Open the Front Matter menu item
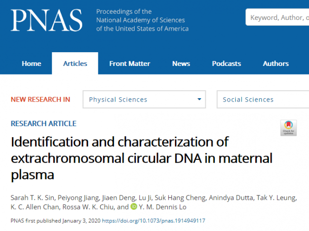Image resolution: width=309 pixels, height=231 pixels. [x=130, y=64]
